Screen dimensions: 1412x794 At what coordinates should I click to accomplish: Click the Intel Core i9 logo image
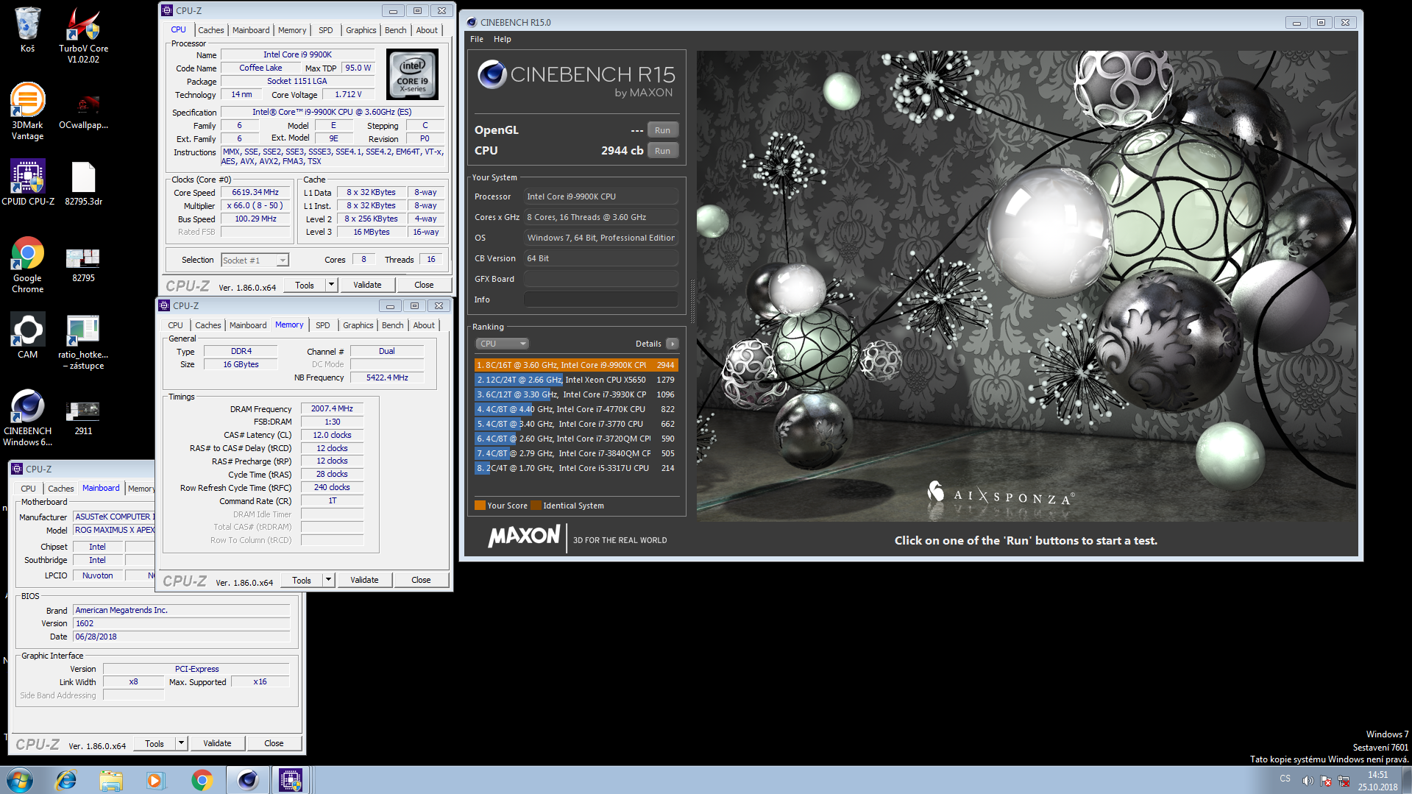coord(413,74)
